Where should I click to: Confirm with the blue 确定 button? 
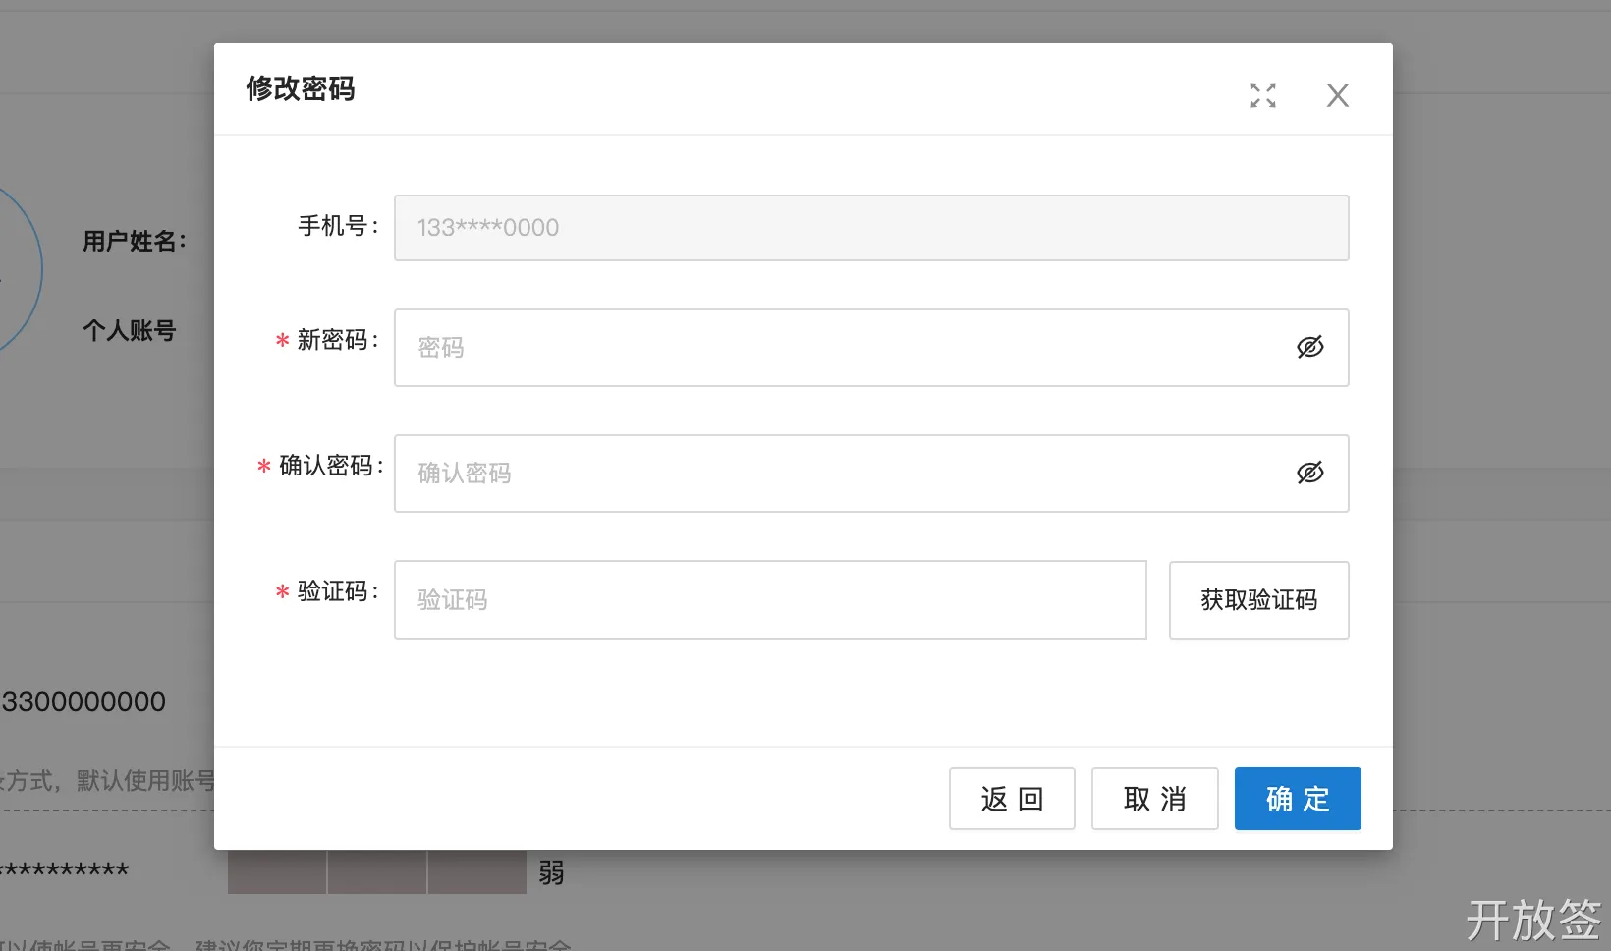coord(1298,799)
